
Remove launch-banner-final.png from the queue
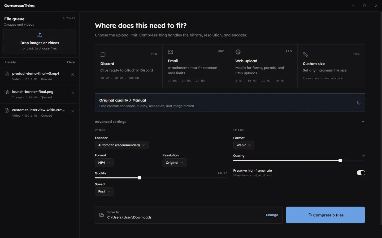(x=72, y=93)
